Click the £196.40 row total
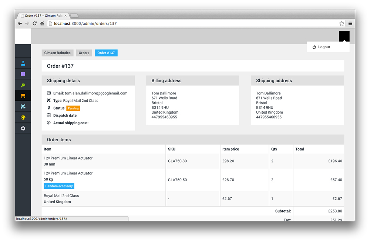This screenshot has width=370, height=242. 335,161
